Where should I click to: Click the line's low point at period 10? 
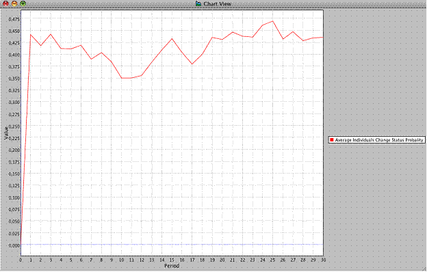coord(121,78)
